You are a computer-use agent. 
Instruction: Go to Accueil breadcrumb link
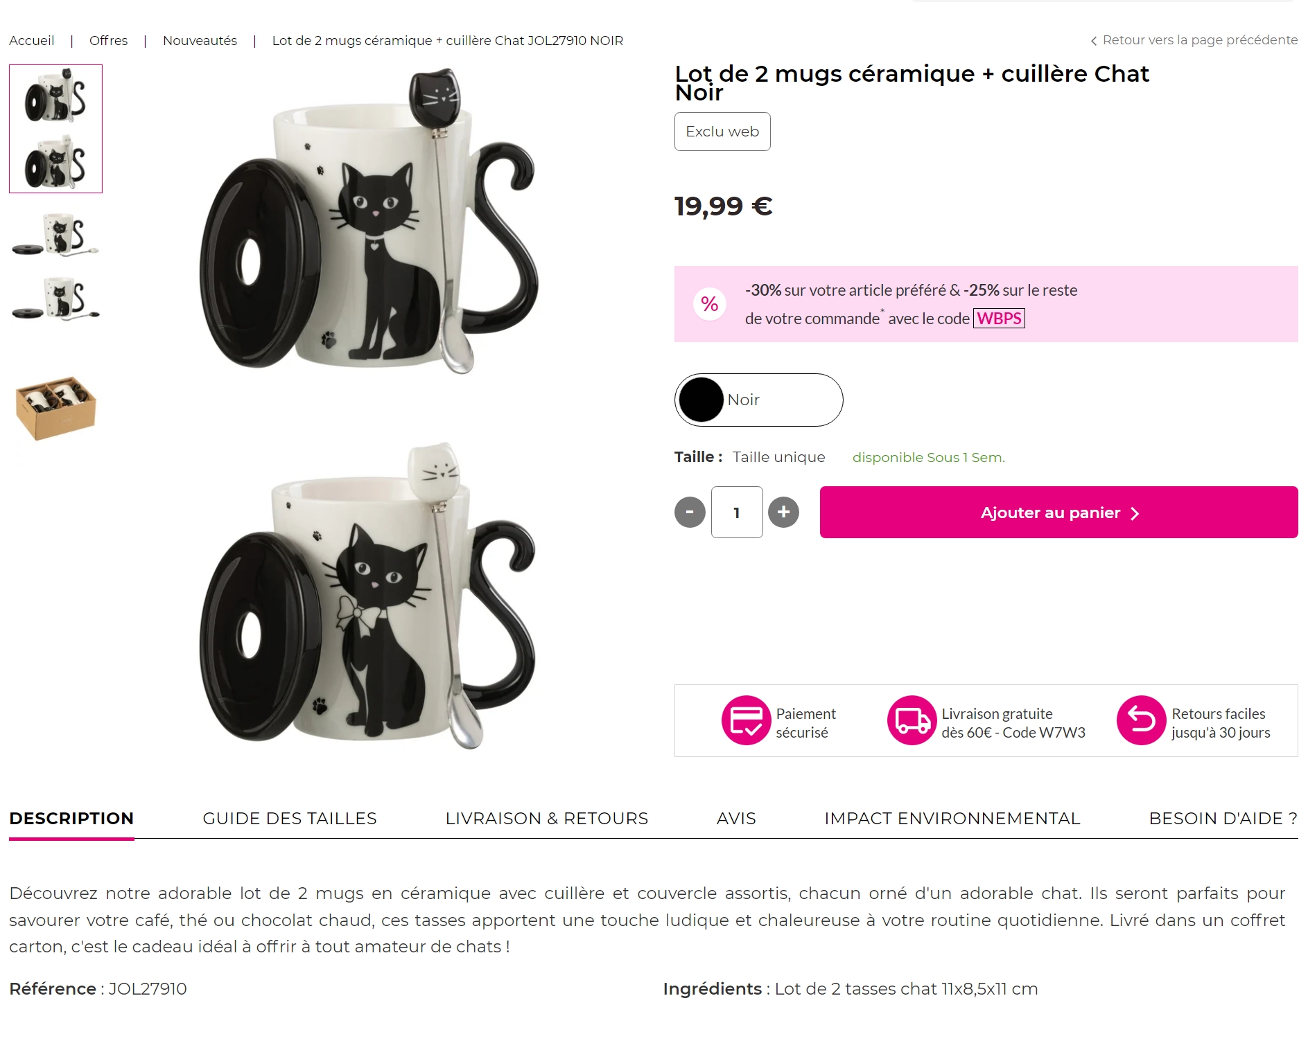(x=32, y=41)
